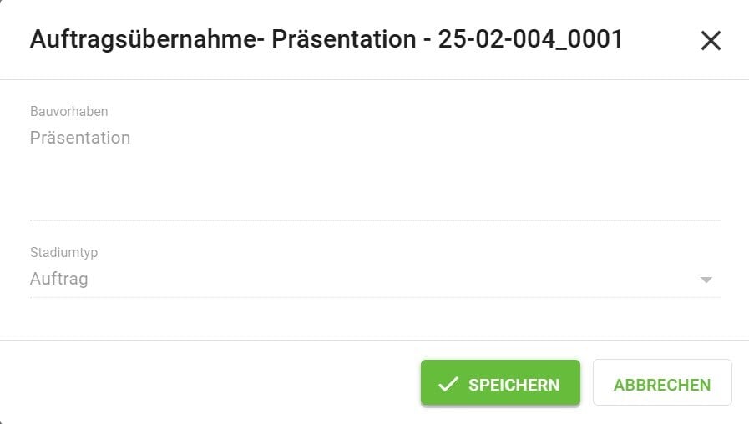Click the Stadiumtyp field label

tap(64, 252)
